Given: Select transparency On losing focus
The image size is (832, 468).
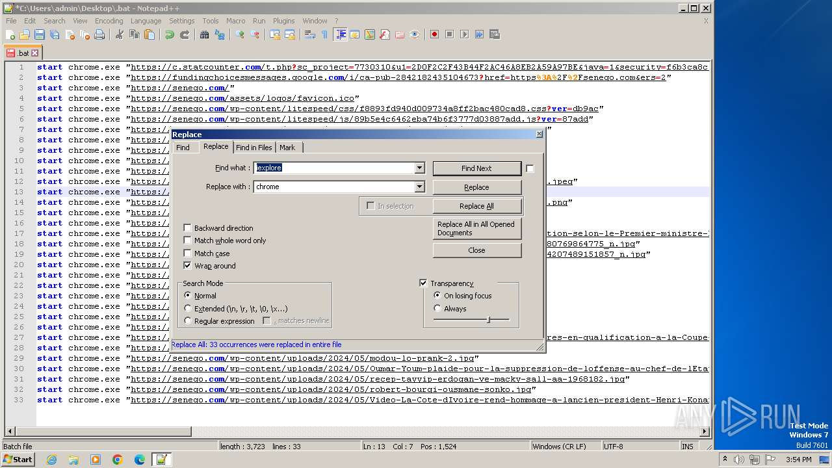Looking at the screenshot, I should [437, 296].
